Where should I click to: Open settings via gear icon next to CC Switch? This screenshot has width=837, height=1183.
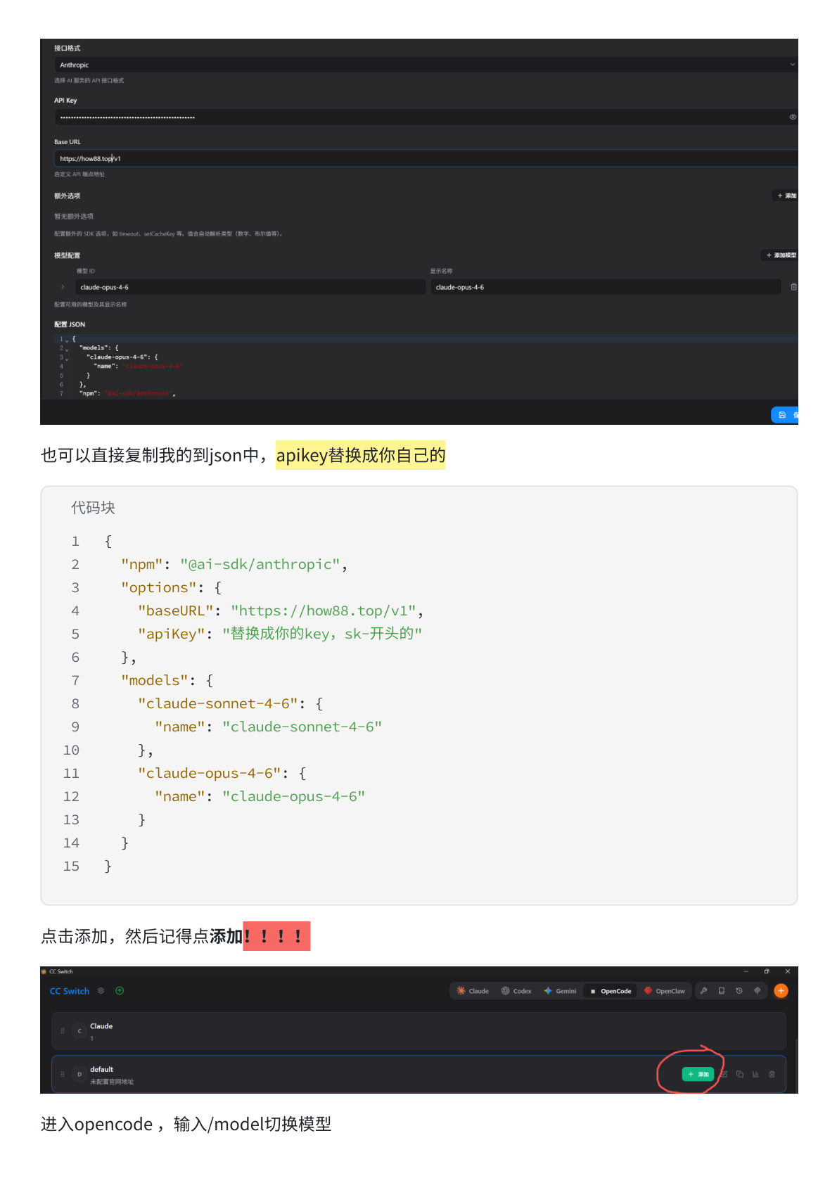click(x=101, y=990)
